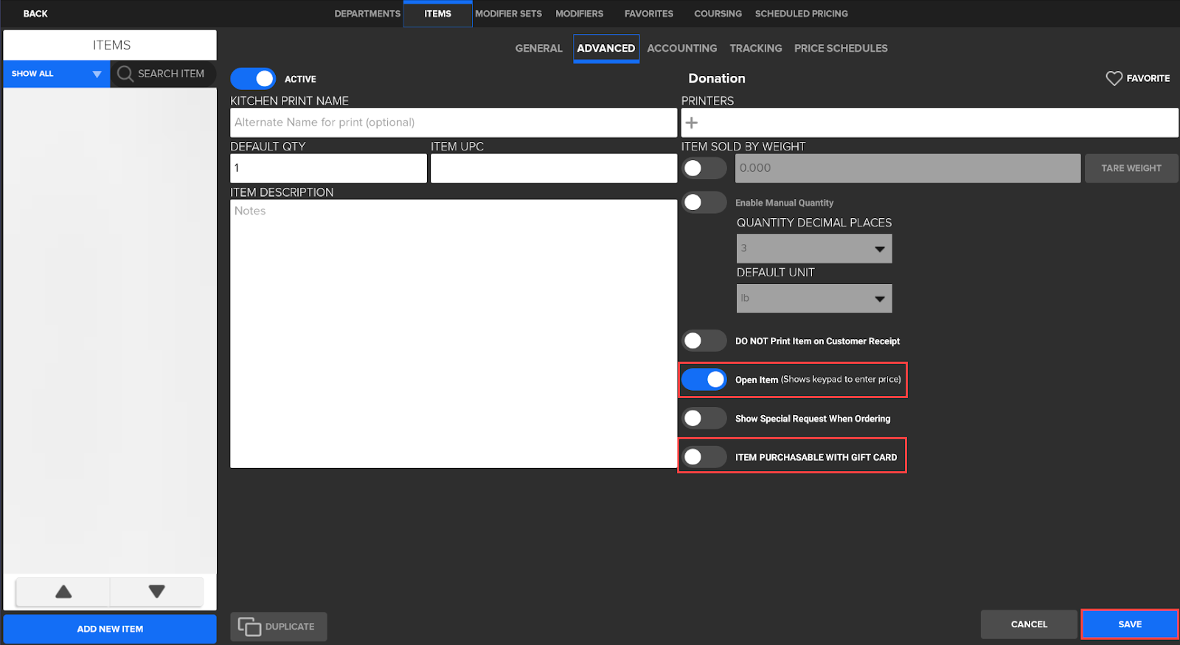Switch to the Accounting tab
The width and height of the screenshot is (1180, 645).
pyautogui.click(x=681, y=49)
